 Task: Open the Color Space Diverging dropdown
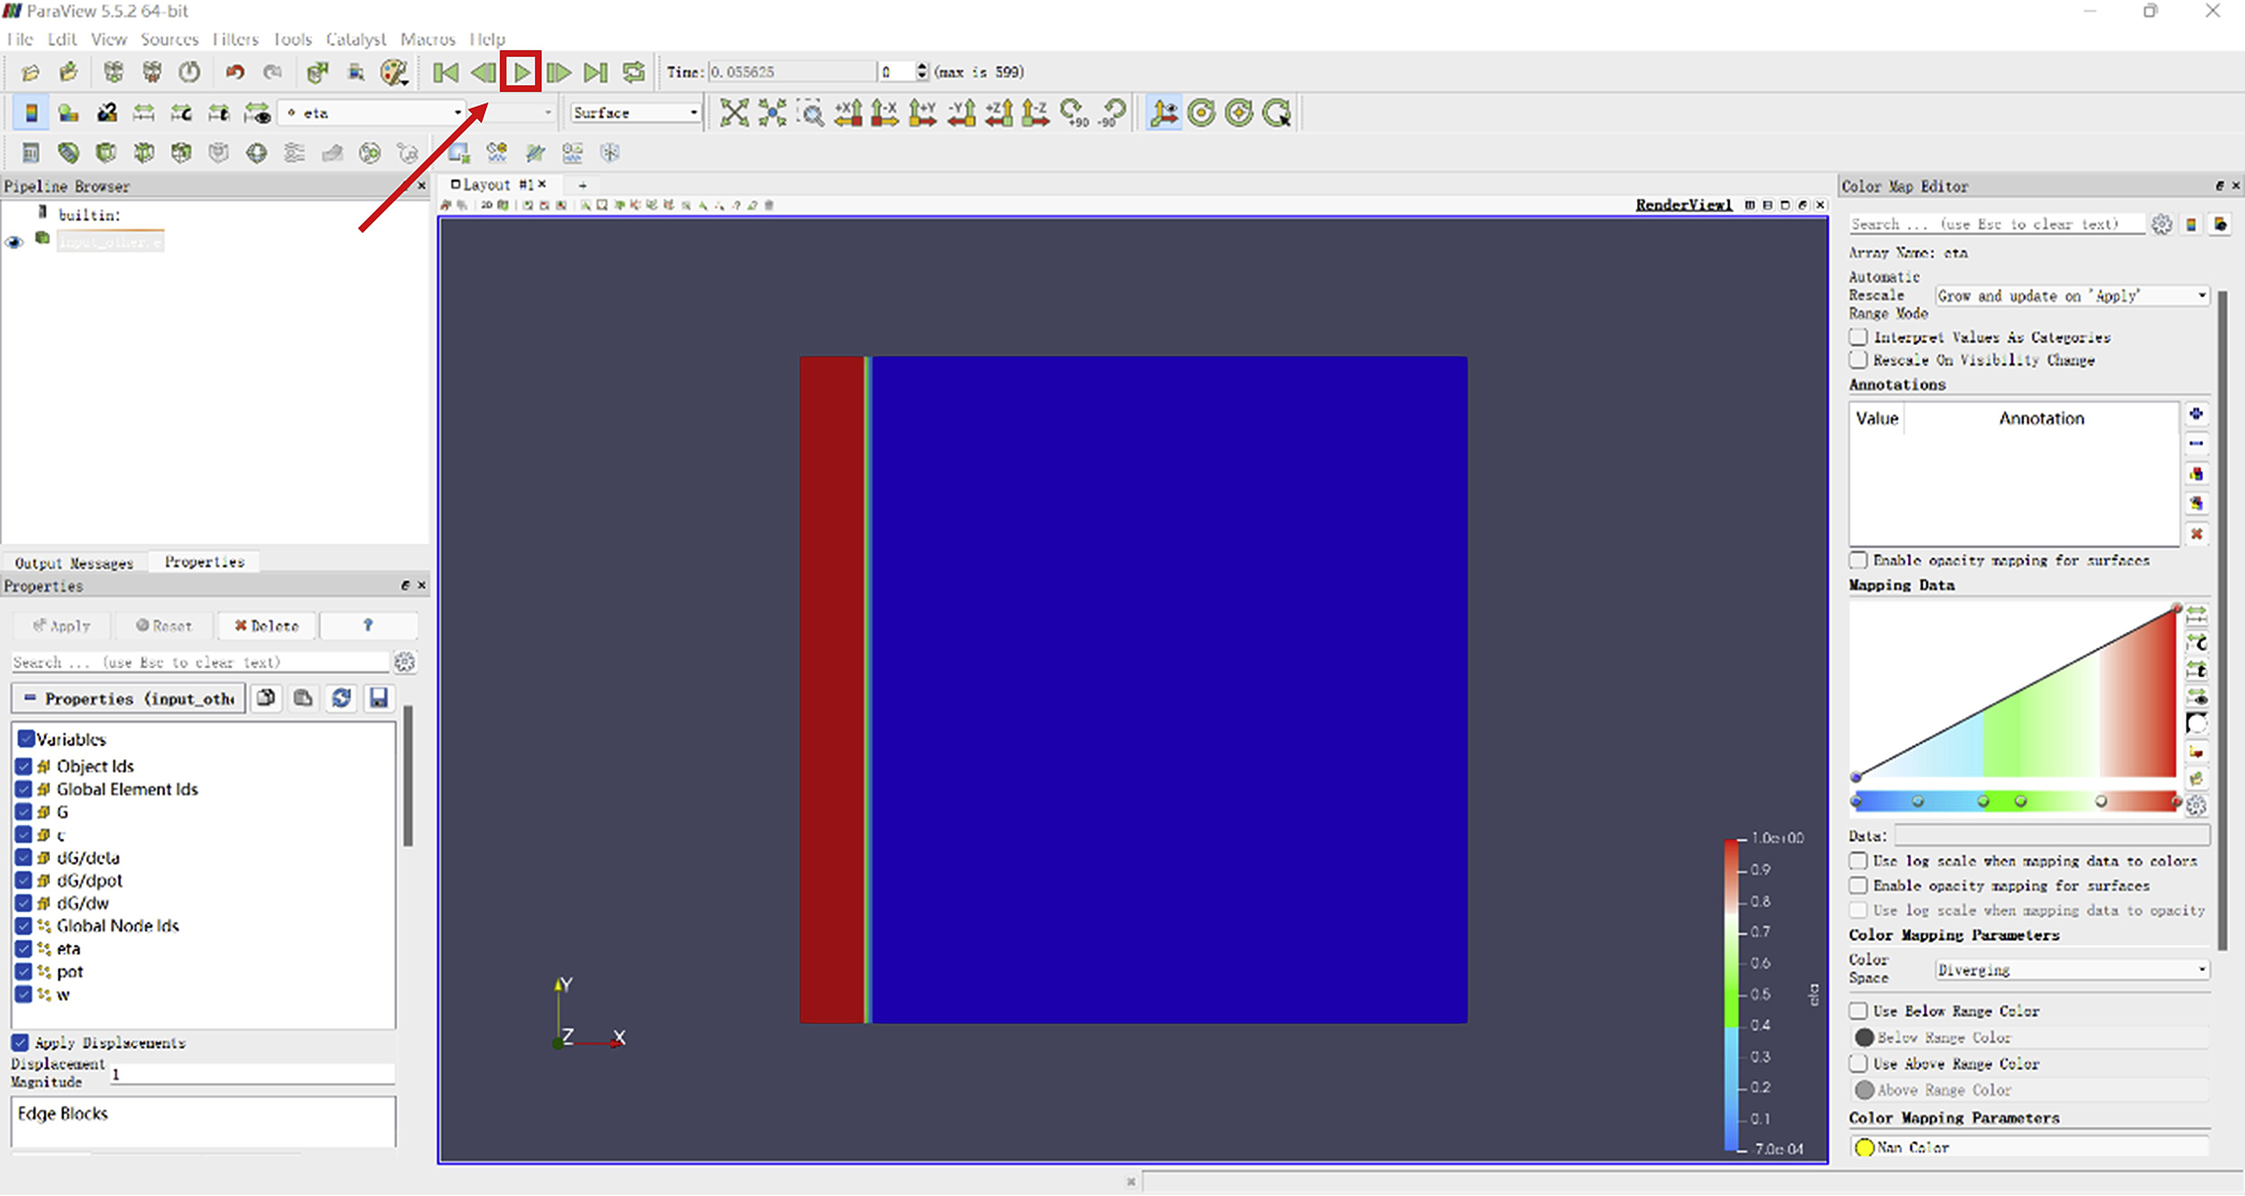(x=2072, y=970)
